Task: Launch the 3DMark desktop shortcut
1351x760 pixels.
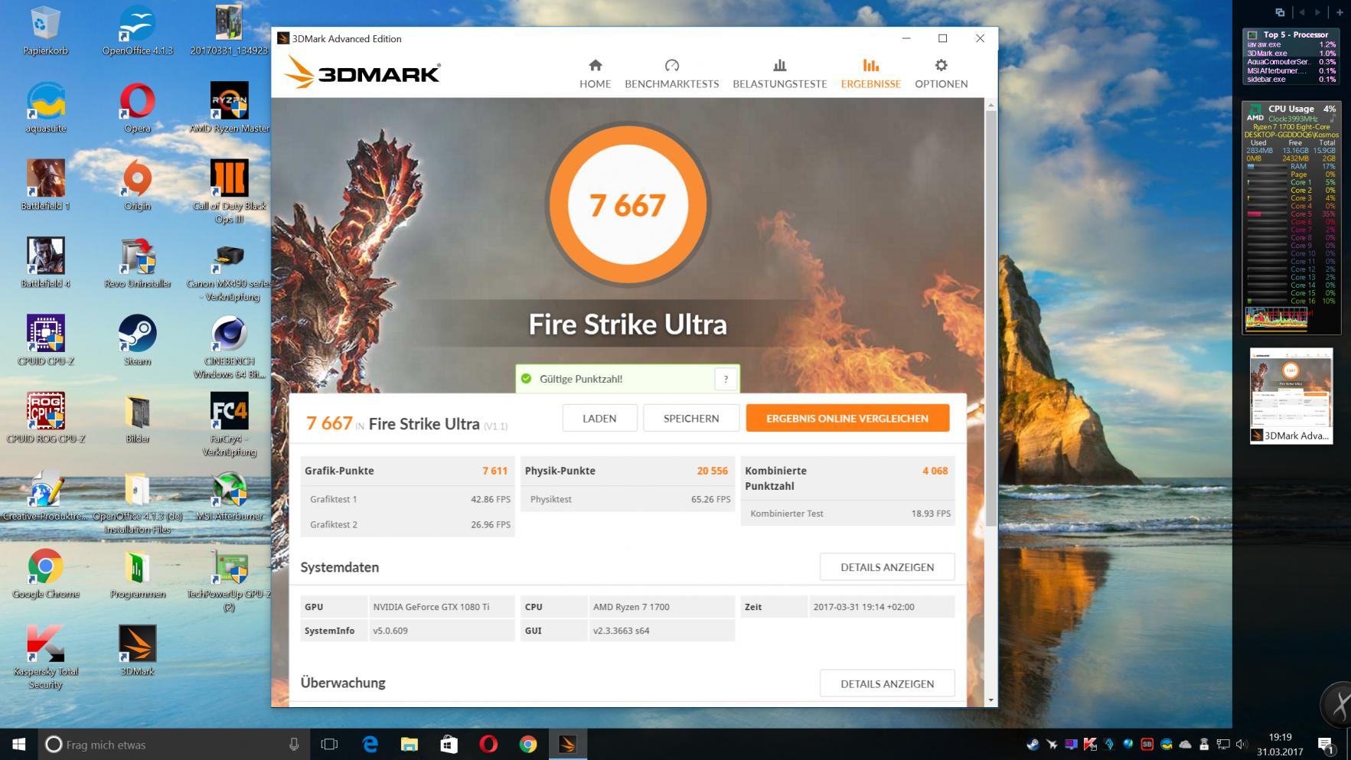Action: (x=138, y=651)
